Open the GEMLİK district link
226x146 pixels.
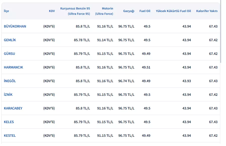click(x=10, y=40)
